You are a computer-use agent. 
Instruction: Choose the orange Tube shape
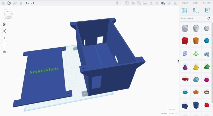pos(196,92)
